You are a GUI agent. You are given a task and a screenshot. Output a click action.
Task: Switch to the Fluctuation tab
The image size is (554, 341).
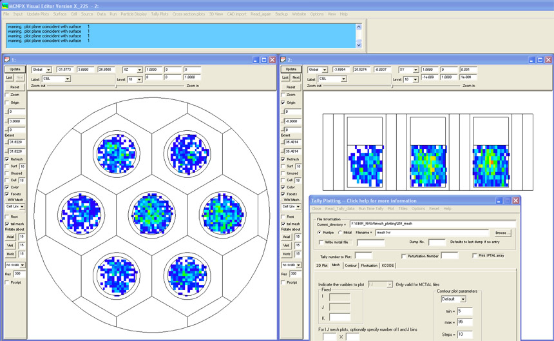(369, 266)
